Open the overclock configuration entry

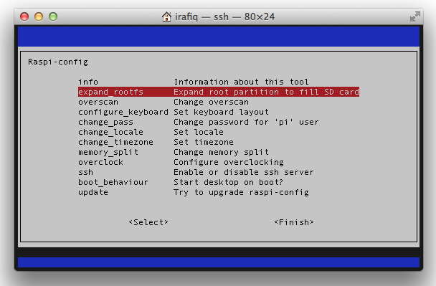(x=100, y=162)
